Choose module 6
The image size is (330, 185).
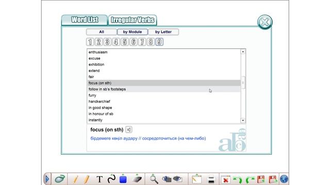pos(133,42)
